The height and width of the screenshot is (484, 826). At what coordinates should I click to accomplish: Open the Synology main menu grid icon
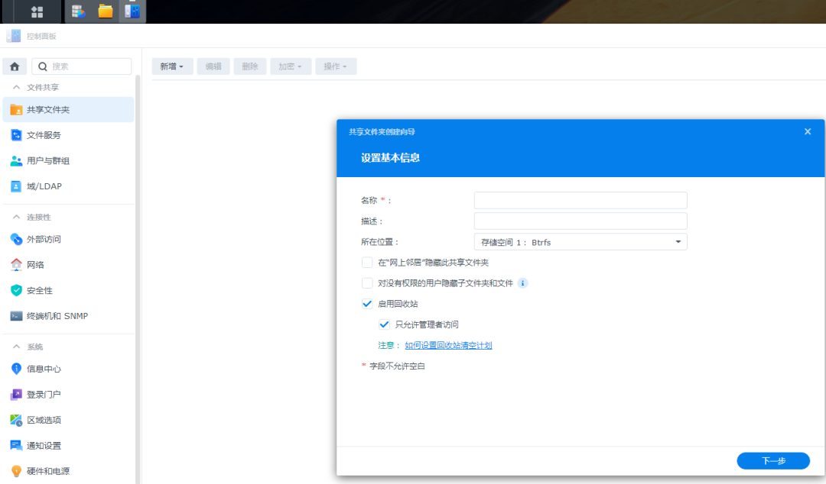coord(37,11)
